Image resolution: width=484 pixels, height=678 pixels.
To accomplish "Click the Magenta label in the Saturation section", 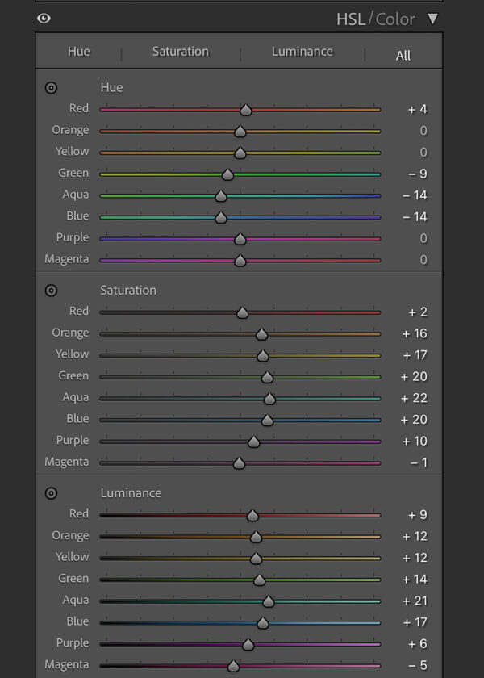I will tap(66, 462).
